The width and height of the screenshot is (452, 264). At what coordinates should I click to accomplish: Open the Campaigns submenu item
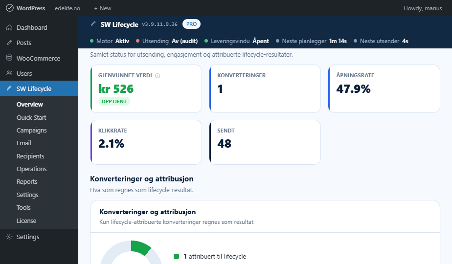pyautogui.click(x=31, y=130)
